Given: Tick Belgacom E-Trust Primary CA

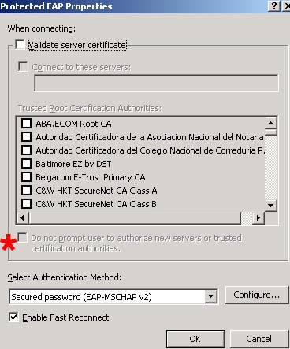Looking at the screenshot, I should (x=26, y=176).
